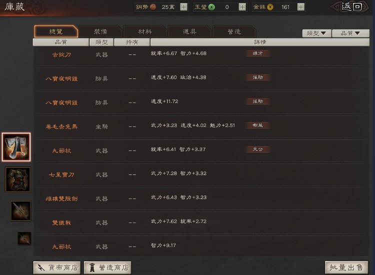Click the 雄才 skill tag
This screenshot has height=275, width=375.
click(258, 53)
